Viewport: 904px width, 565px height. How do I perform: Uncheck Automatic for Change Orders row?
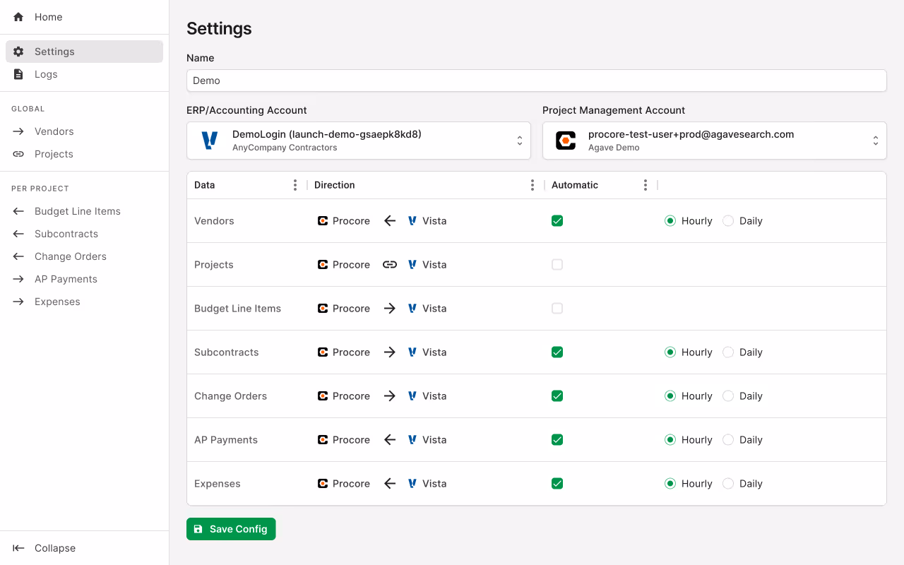(557, 396)
